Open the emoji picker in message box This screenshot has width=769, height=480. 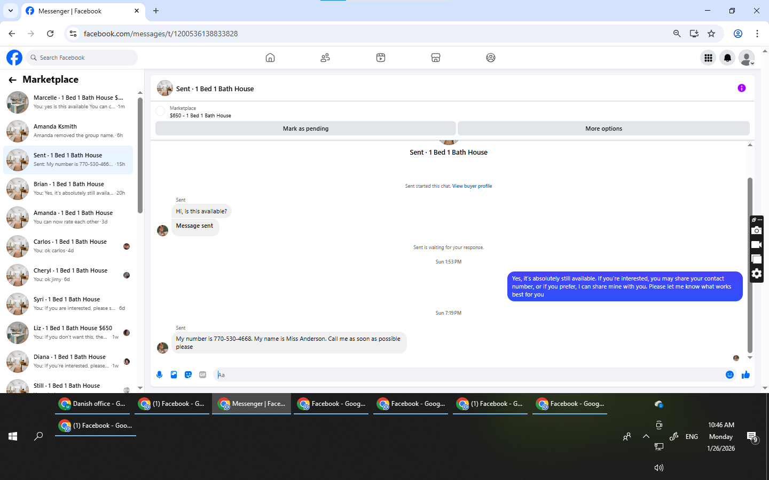[729, 375]
